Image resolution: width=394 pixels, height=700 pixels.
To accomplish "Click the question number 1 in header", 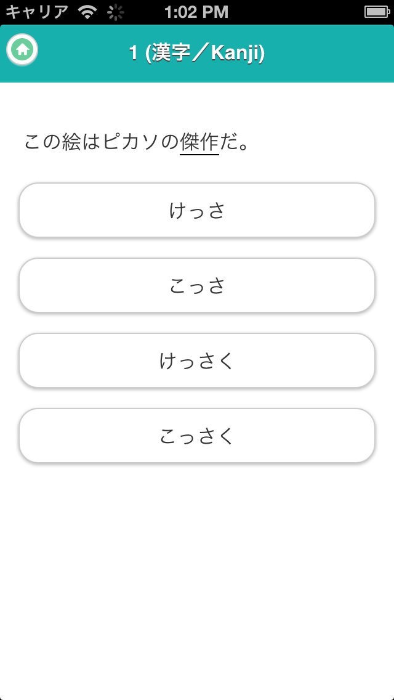I will (134, 54).
